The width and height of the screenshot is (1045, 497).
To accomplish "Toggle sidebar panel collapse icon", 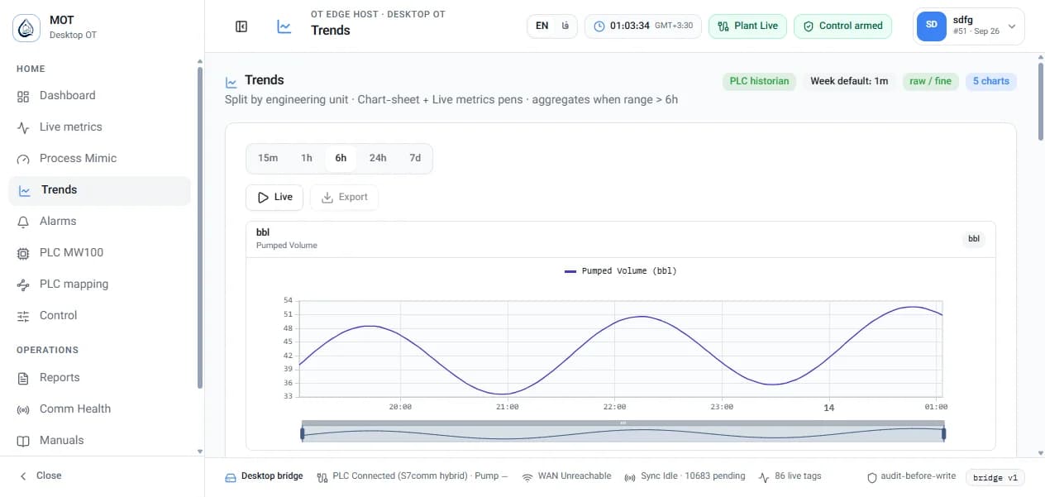I will point(241,26).
